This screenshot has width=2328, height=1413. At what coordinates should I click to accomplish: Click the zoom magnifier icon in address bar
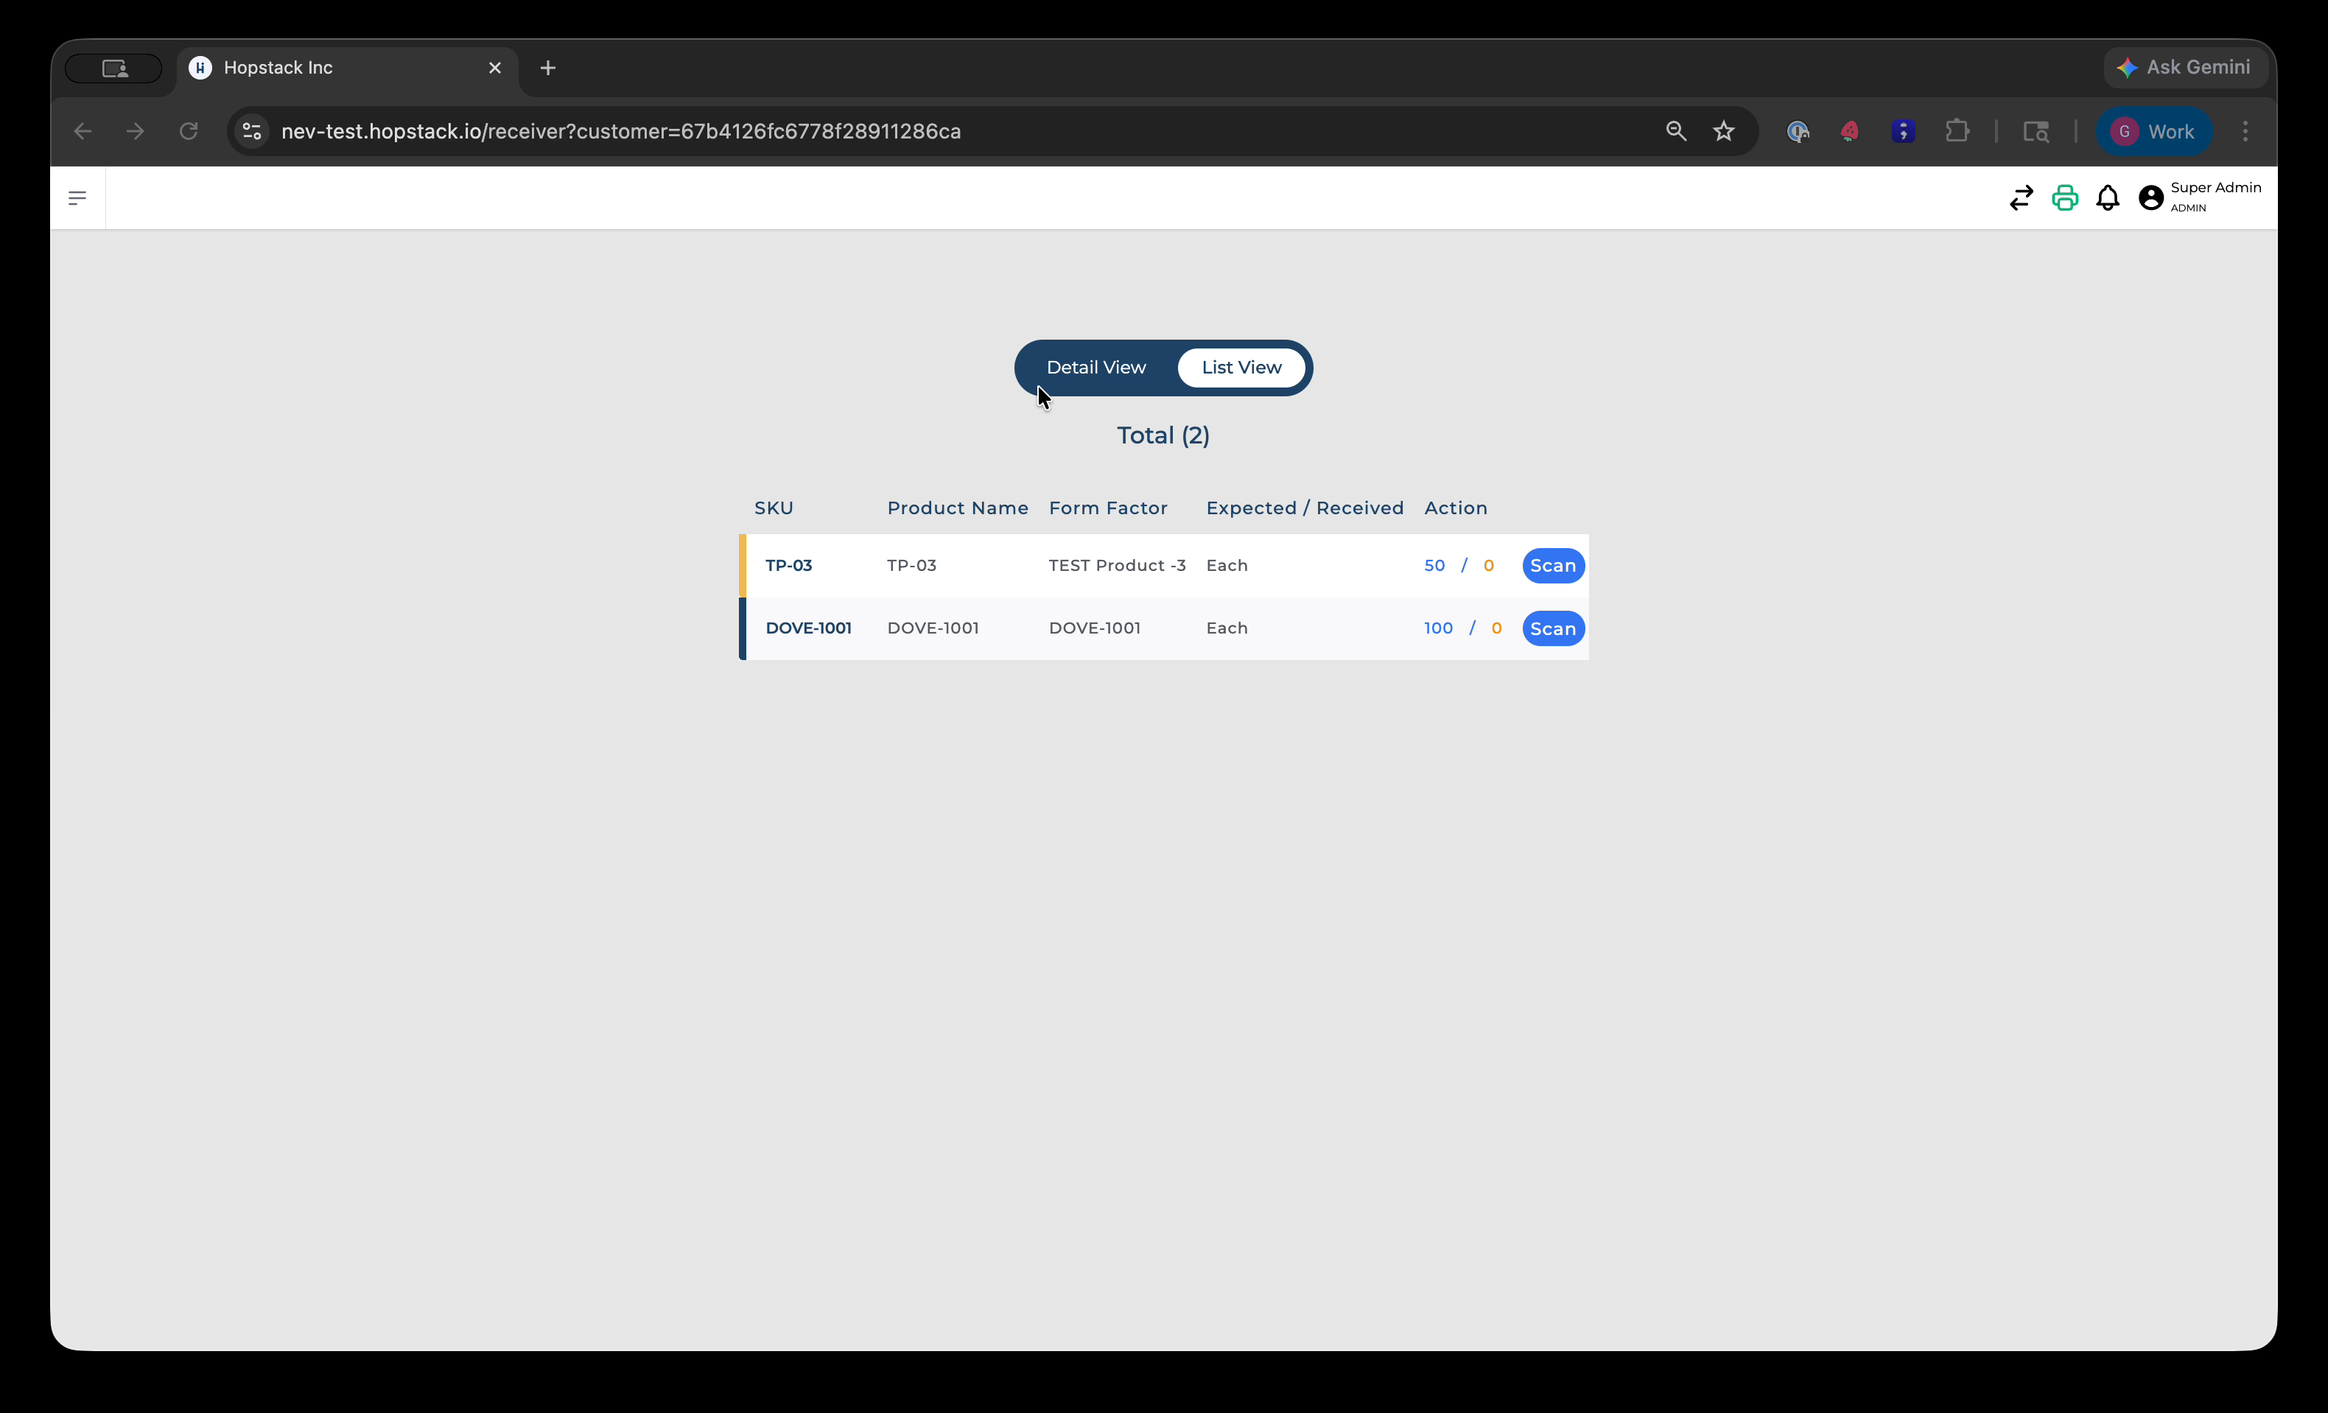tap(1676, 131)
